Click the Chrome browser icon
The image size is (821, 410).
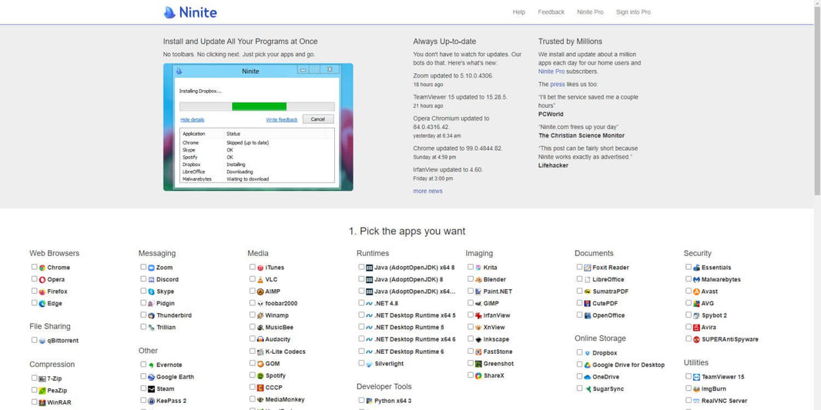point(42,268)
